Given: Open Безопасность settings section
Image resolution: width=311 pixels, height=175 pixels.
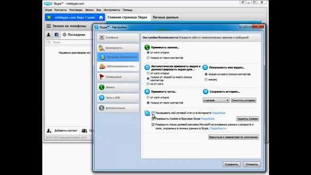Looking at the screenshot, I should point(118,48).
